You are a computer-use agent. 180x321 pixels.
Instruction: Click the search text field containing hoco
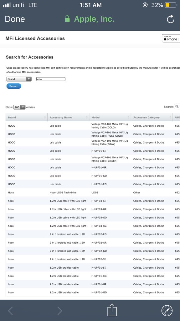point(50,79)
